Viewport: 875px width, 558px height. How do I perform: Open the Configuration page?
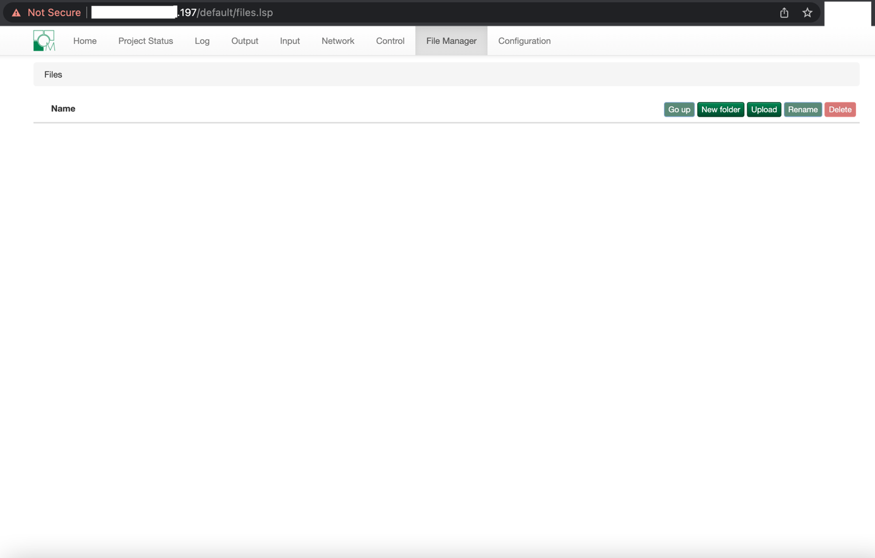pyautogui.click(x=524, y=41)
